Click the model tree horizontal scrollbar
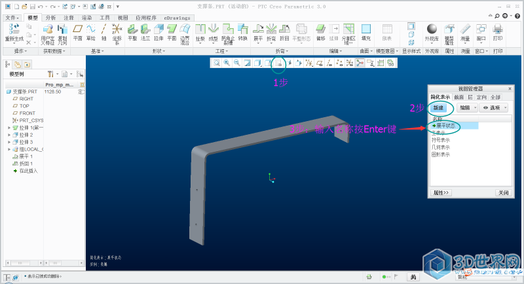This screenshot has height=284, width=524. [x=24, y=263]
